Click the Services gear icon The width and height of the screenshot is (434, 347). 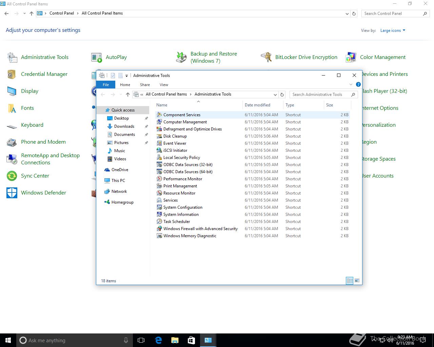(159, 200)
